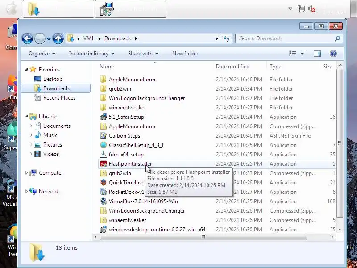Click the taskbar Downloads folder button

[58, 9]
